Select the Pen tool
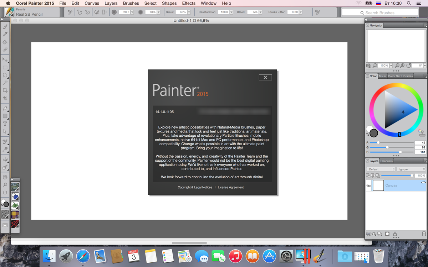The height and width of the screenshot is (267, 428). click(5, 108)
